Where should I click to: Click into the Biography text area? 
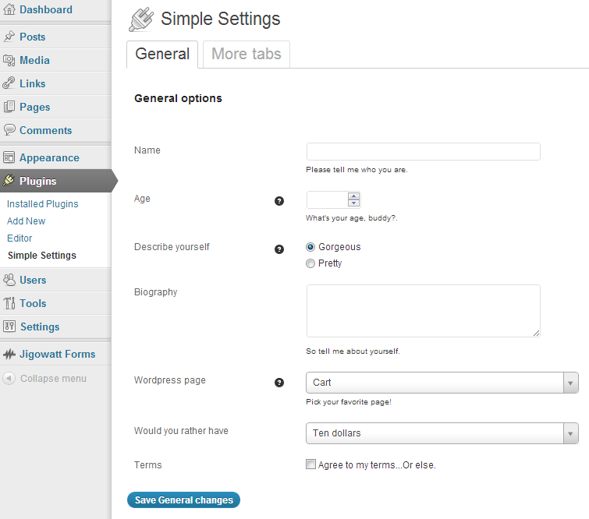[x=423, y=310]
